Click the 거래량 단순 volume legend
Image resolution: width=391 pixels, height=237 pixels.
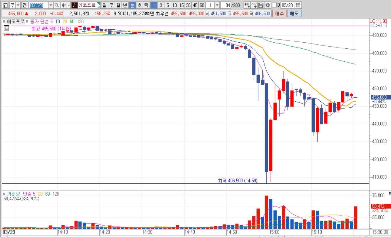tap(19, 194)
